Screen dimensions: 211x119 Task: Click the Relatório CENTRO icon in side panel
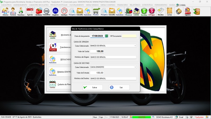pos(52,72)
